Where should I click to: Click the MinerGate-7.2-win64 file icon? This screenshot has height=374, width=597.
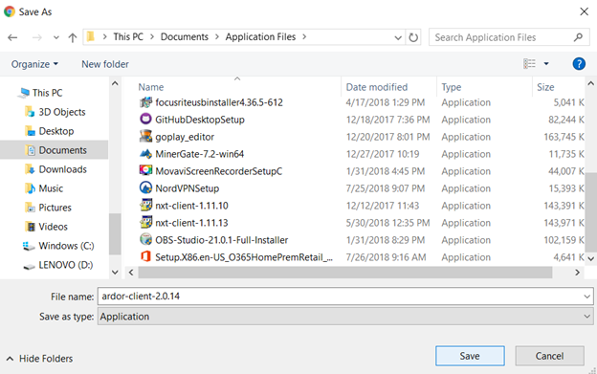pos(145,154)
